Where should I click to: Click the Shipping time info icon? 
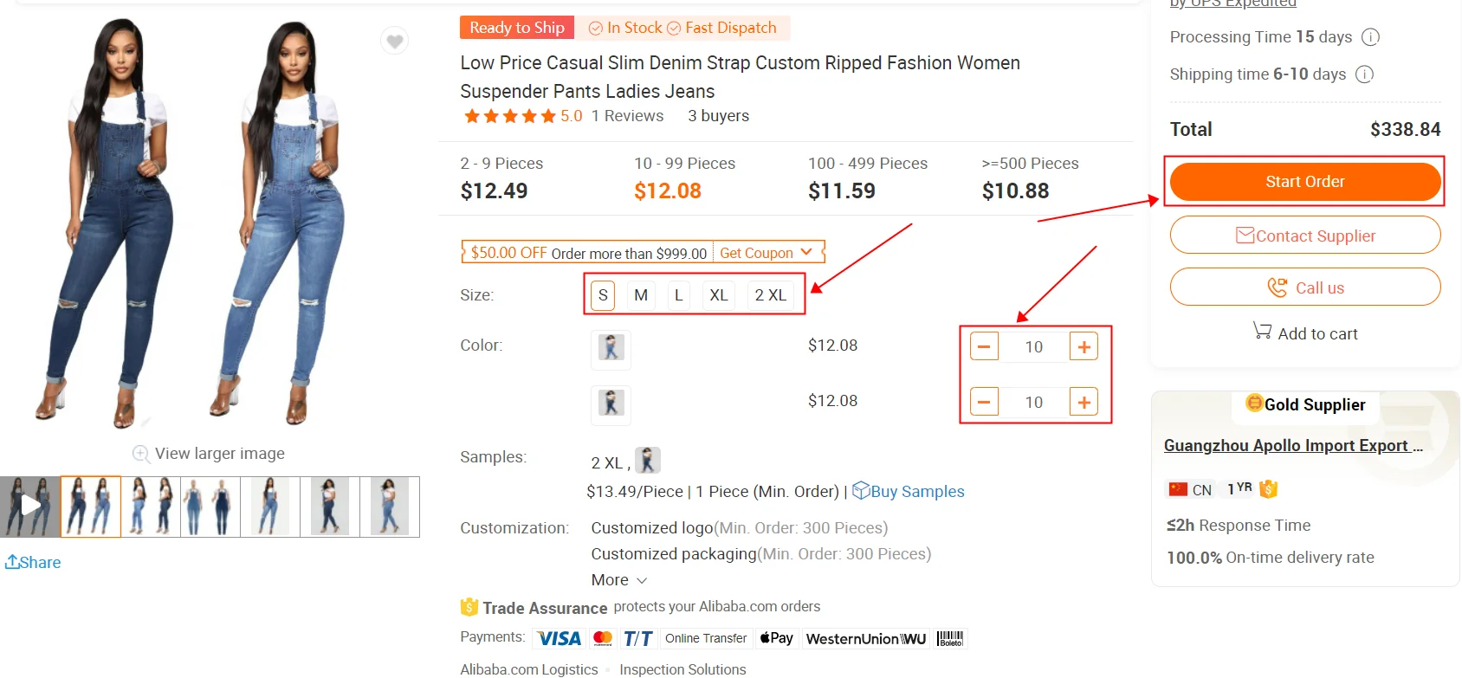pos(1364,74)
